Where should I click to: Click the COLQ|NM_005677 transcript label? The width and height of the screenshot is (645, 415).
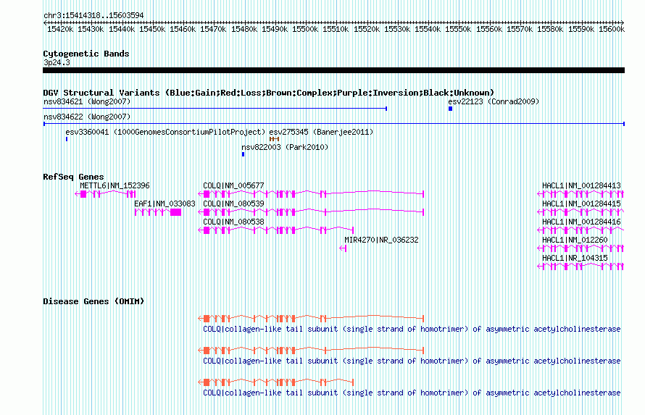[233, 185]
